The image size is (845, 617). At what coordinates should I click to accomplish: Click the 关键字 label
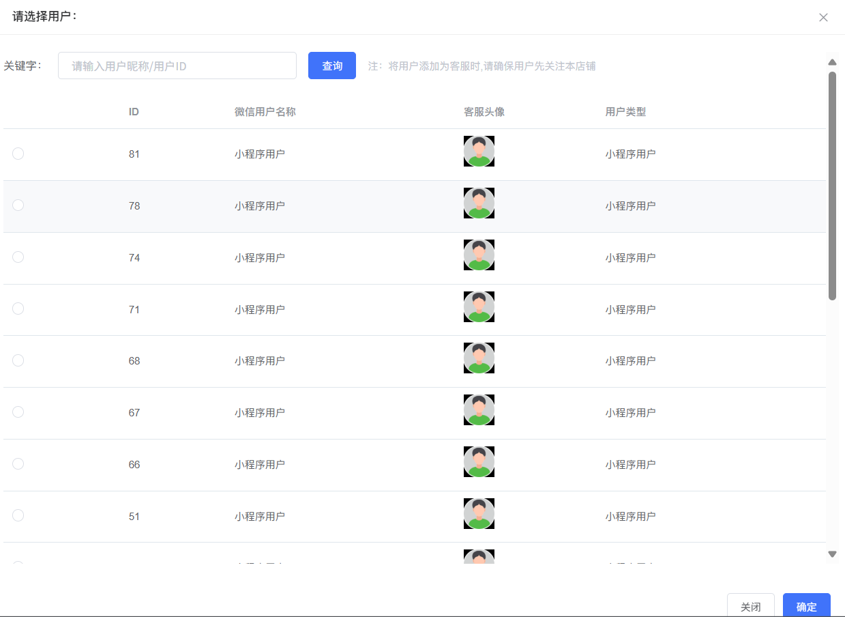(23, 66)
